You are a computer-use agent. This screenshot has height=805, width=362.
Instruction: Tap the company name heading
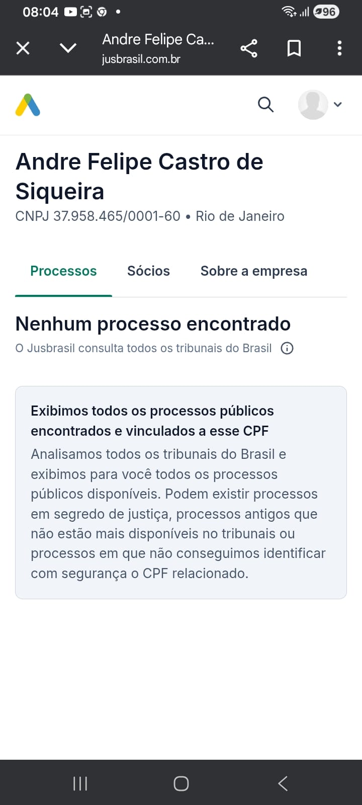coord(139,176)
